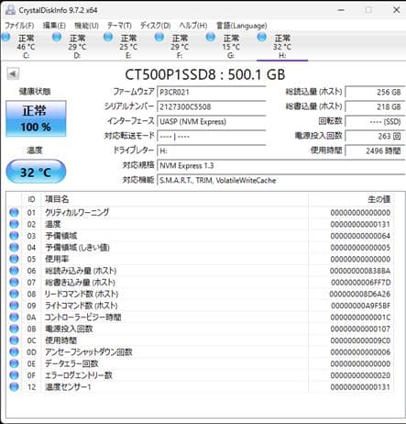
Task: Click status icon for データエラー回数 row
Action: click(x=14, y=363)
